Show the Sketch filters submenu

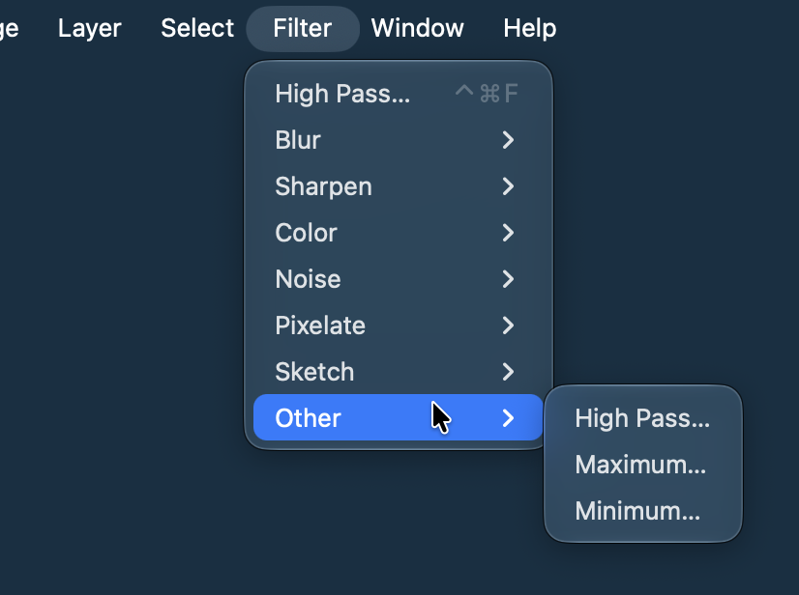click(x=398, y=372)
